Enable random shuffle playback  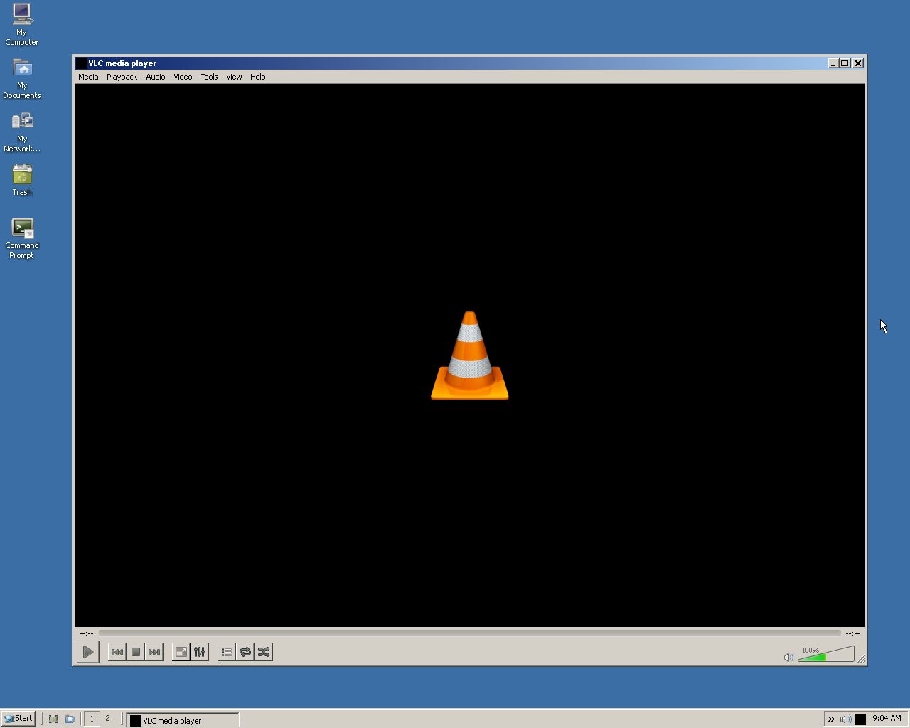(x=263, y=651)
